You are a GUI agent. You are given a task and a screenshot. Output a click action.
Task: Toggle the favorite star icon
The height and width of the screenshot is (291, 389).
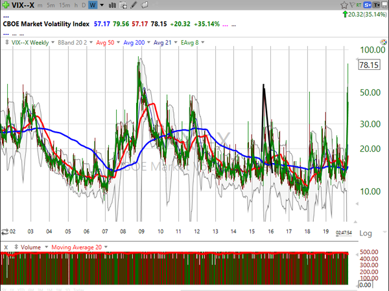point(344,5)
